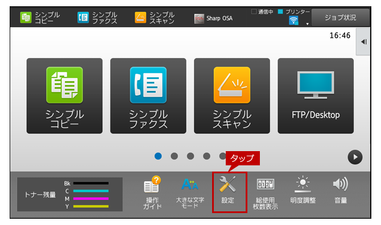Enable 大きな文字モード
Image resolution: width=381 pixels, height=225 pixels.
190,193
